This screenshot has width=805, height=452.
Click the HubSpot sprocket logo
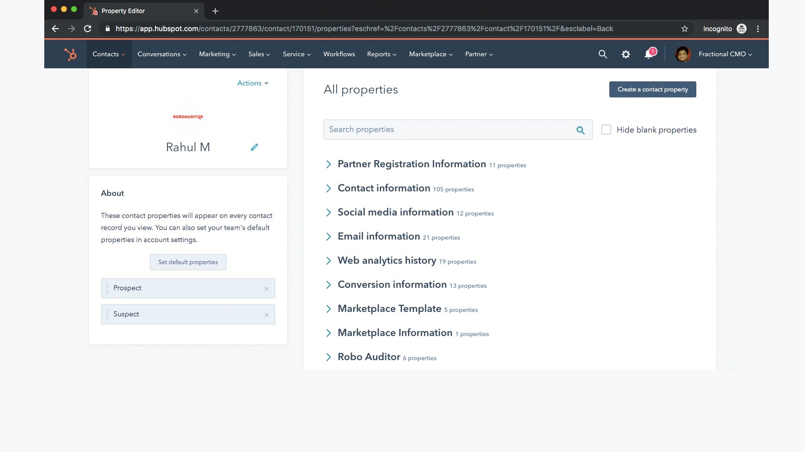click(x=70, y=54)
